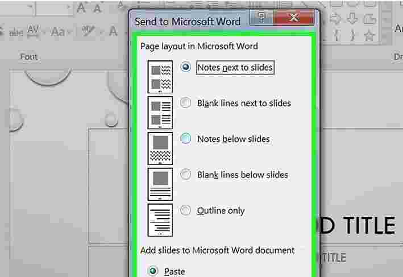Select the bent U-turn arrow shape in shapes gallery
Screen dimensions: 403x277
[x=369, y=19]
